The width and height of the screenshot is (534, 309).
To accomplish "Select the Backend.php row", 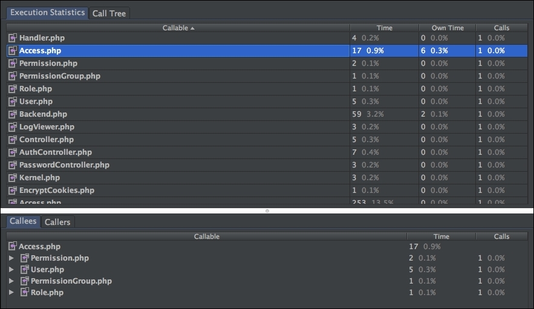I will tap(267, 114).
